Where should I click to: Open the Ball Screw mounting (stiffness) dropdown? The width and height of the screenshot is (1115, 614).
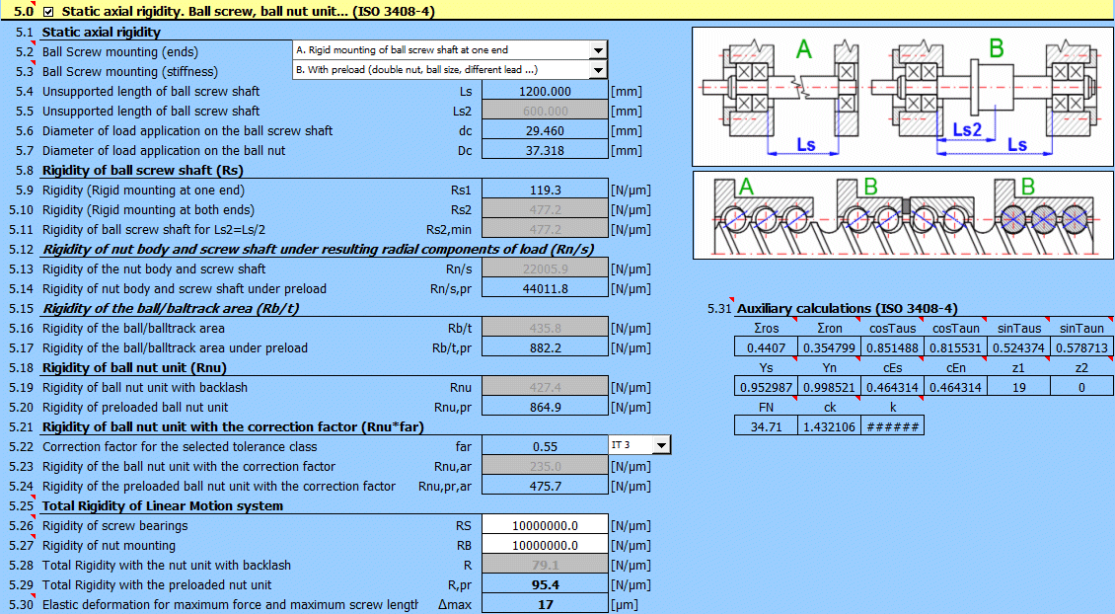click(599, 70)
